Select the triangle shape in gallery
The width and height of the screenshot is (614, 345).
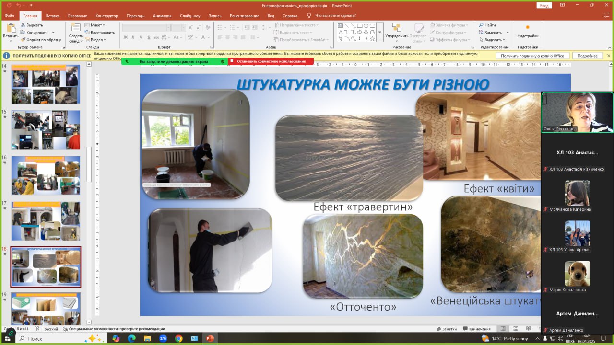coord(341,32)
